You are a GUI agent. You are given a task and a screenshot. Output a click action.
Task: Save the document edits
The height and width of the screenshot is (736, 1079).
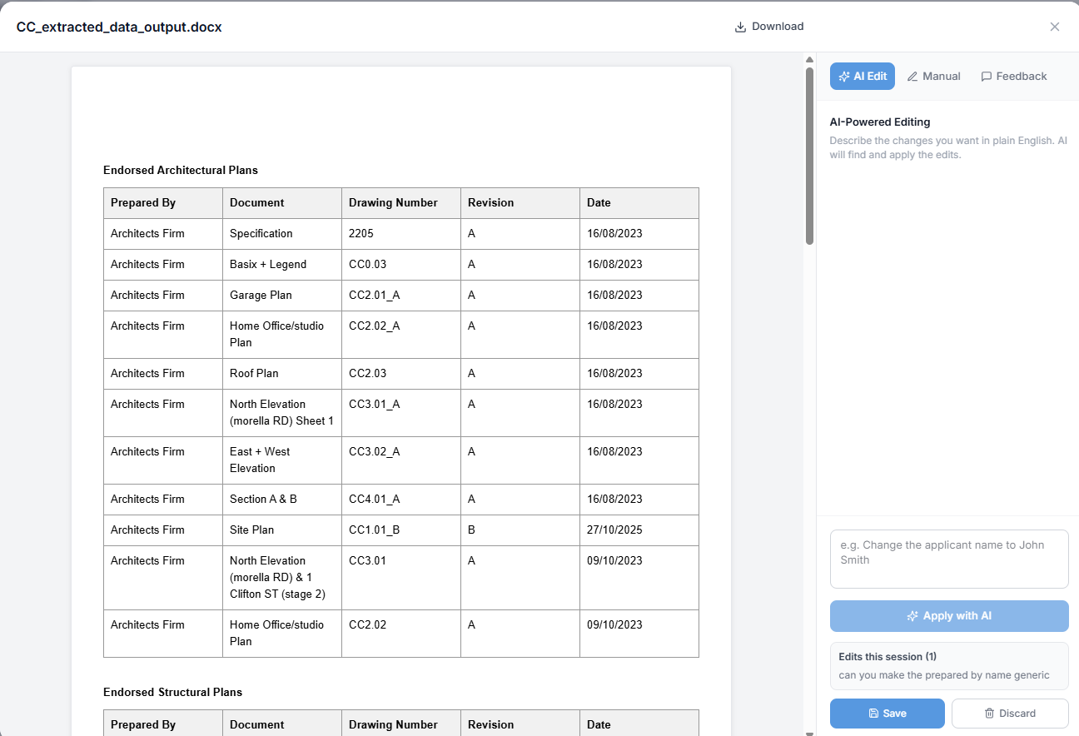click(887, 714)
